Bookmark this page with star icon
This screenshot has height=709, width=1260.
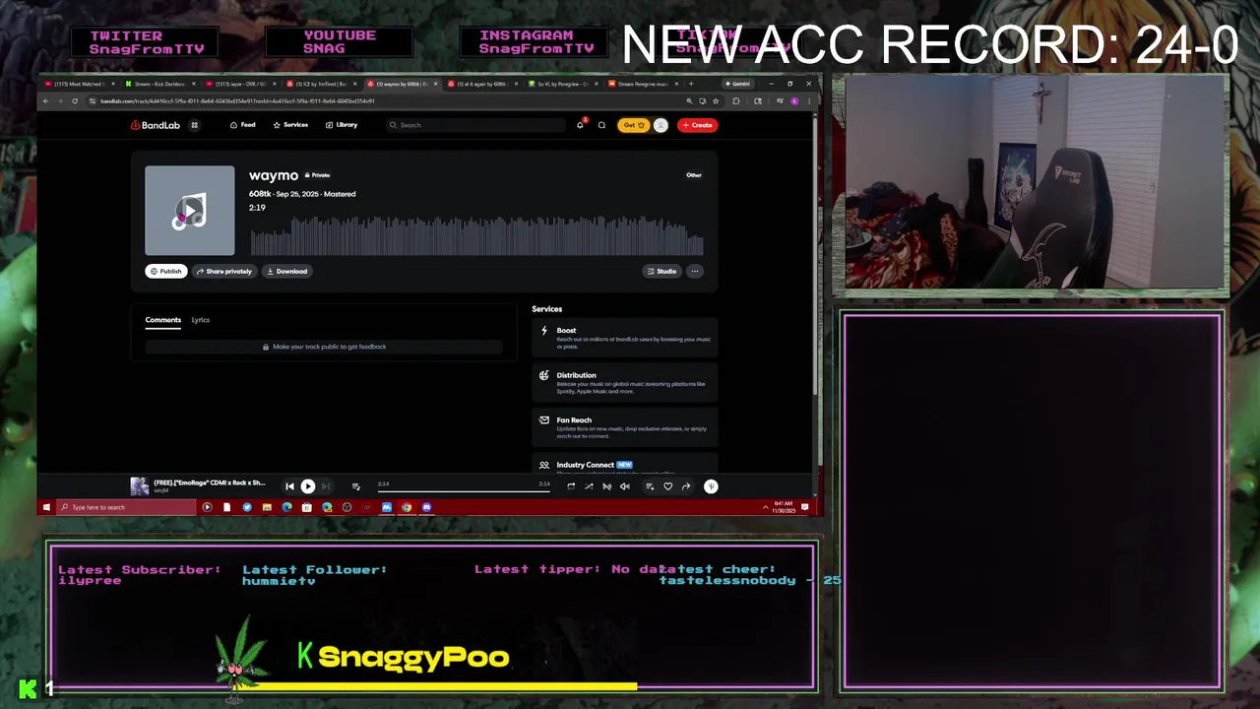715,100
